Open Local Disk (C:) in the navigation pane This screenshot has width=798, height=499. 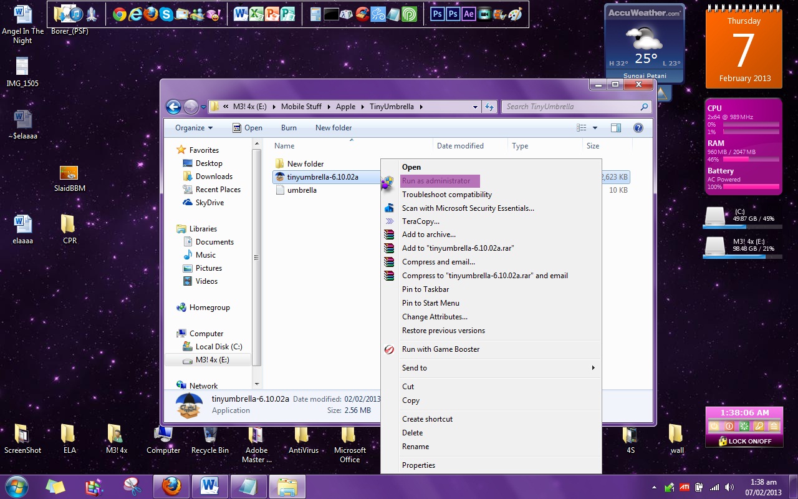(213, 347)
